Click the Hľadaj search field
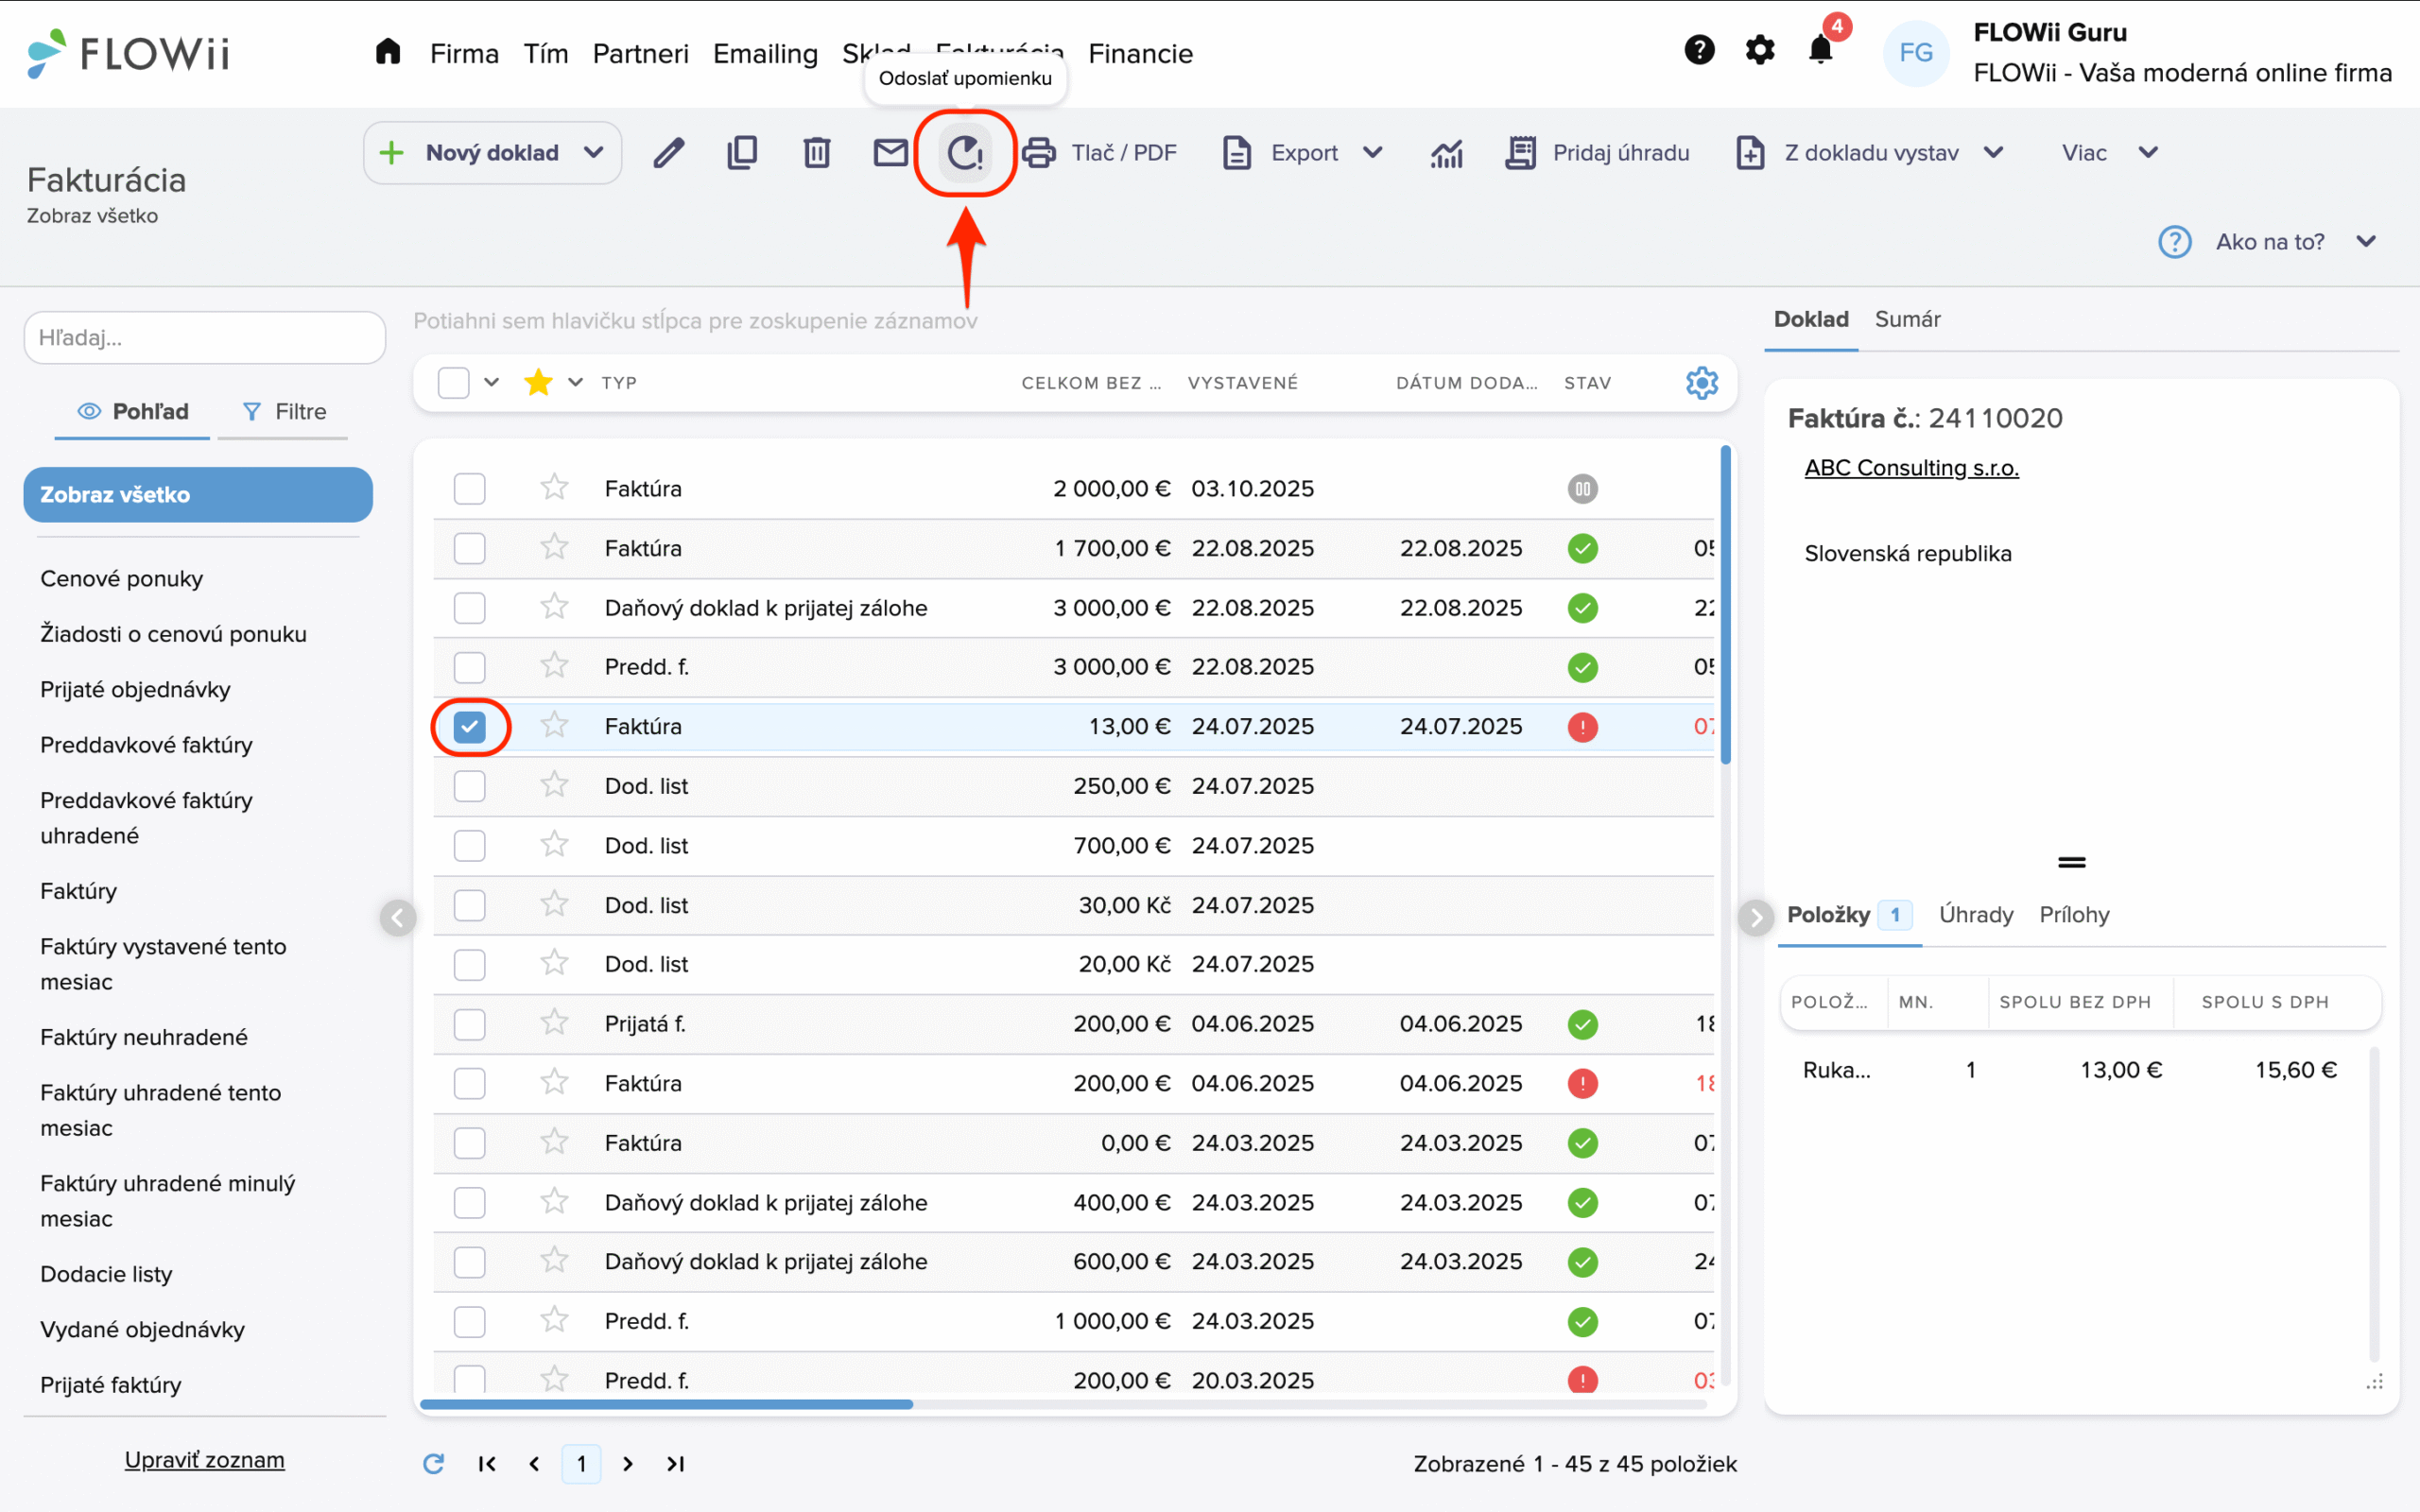 [204, 338]
